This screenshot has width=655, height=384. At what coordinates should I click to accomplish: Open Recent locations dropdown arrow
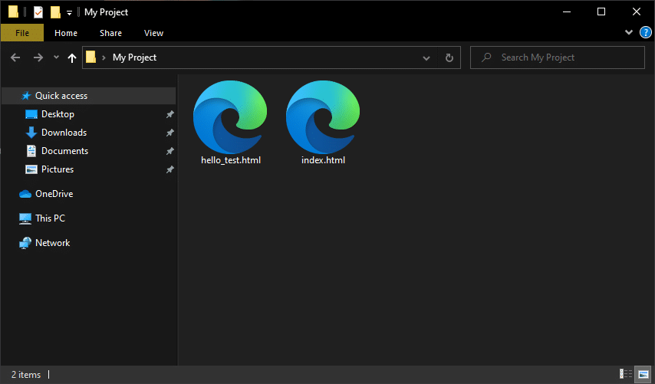point(56,57)
